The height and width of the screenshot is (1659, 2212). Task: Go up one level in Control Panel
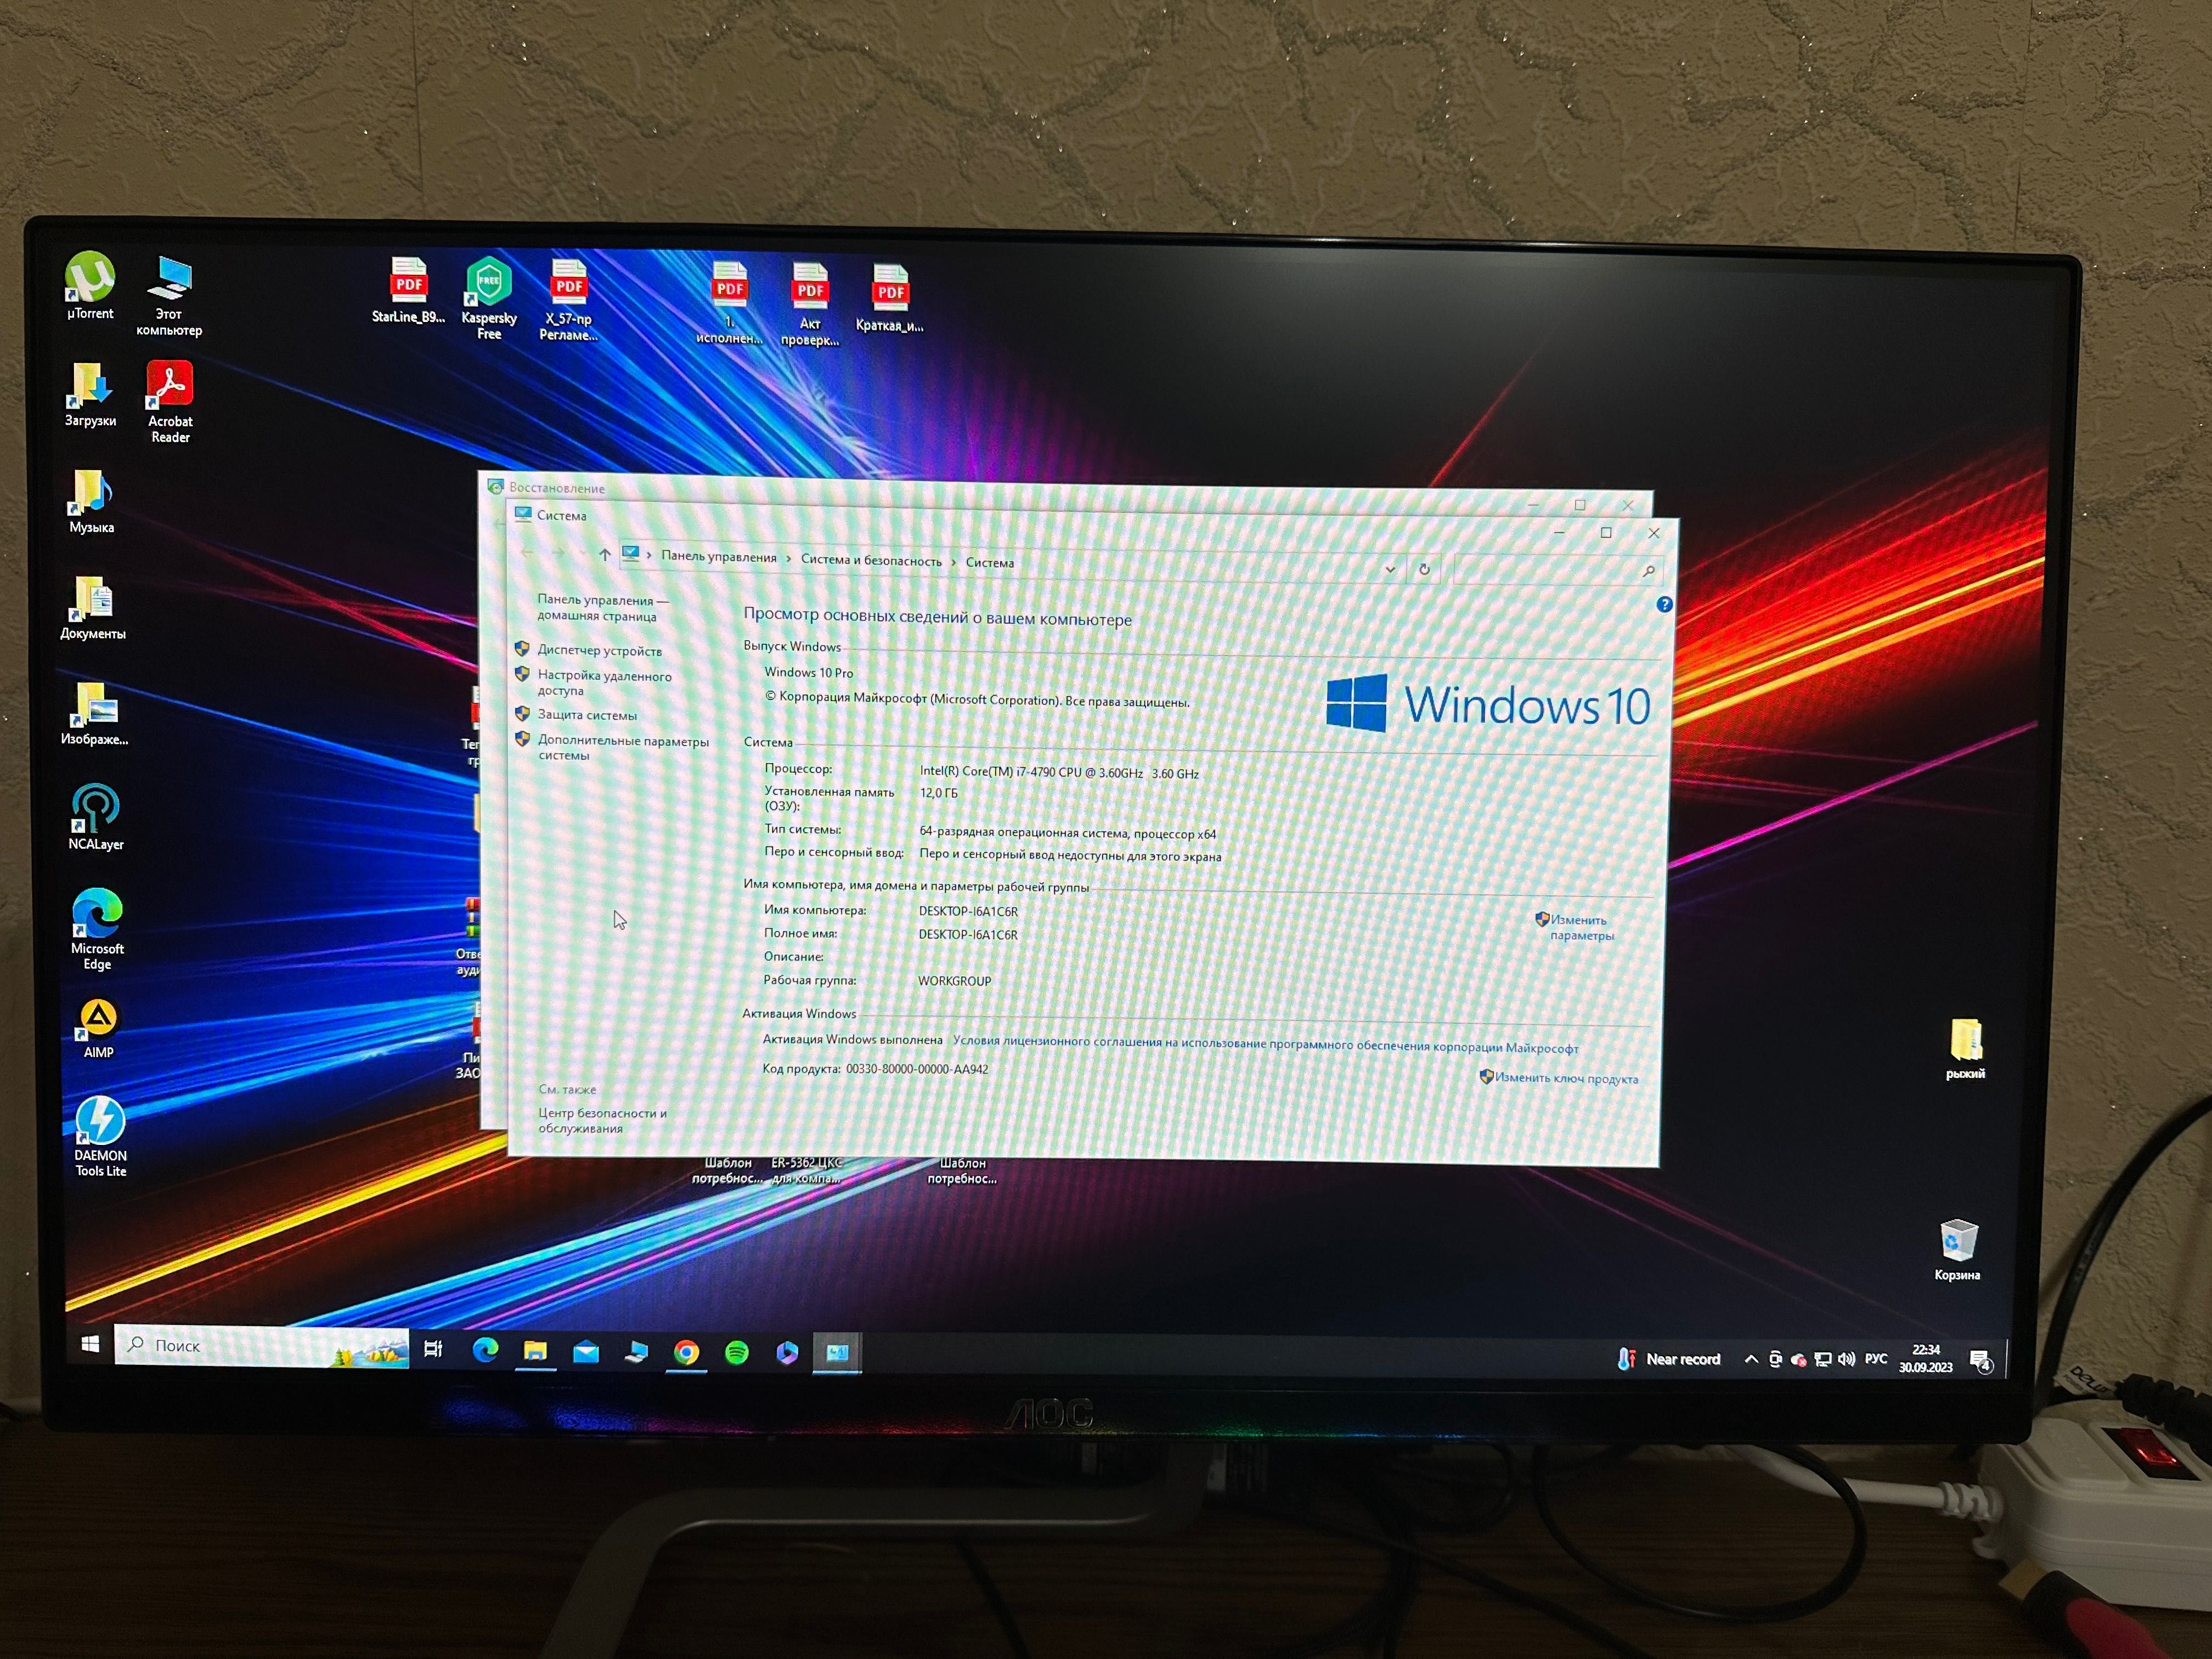[x=604, y=555]
